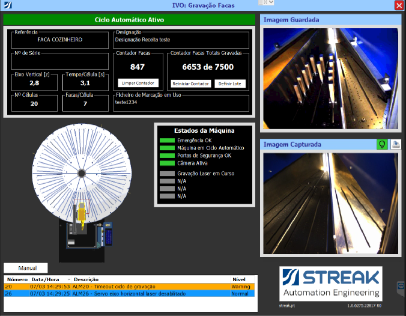Screen dimensions: 406x316
Task: Click the Streak app icon in title bar
Action: (x=7, y=5)
